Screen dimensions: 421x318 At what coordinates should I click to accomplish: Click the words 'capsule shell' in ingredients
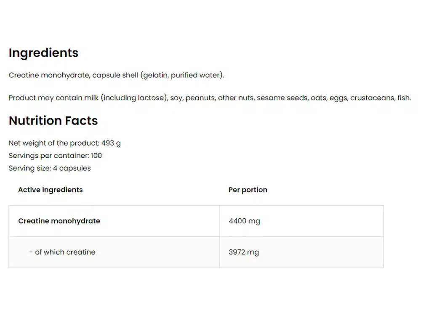[115, 75]
